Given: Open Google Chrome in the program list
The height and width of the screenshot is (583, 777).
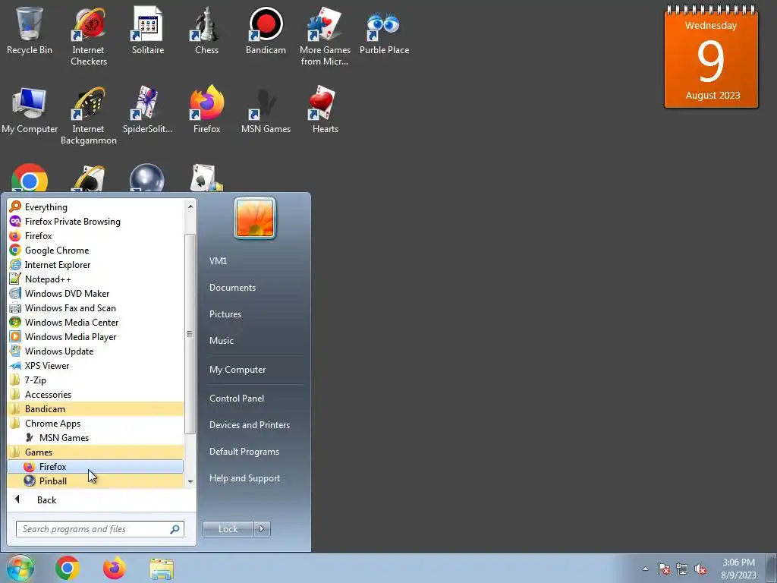Looking at the screenshot, I should pyautogui.click(x=96, y=250).
